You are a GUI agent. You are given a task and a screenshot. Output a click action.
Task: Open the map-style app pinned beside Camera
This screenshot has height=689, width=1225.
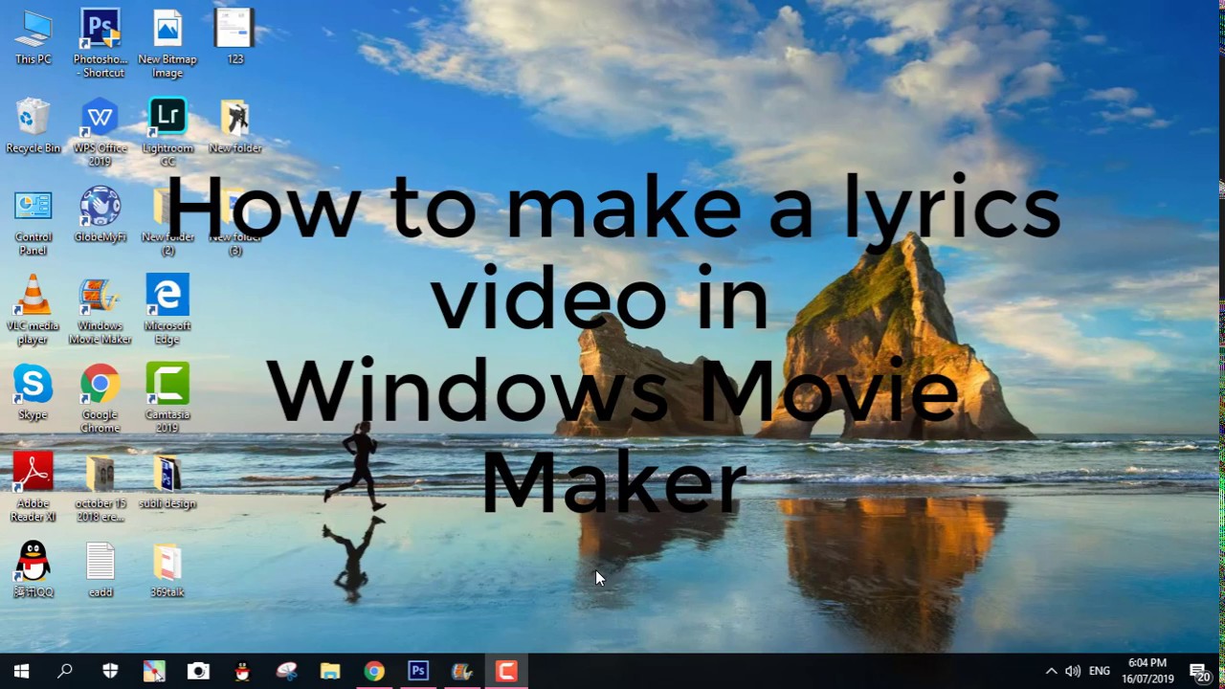point(154,671)
